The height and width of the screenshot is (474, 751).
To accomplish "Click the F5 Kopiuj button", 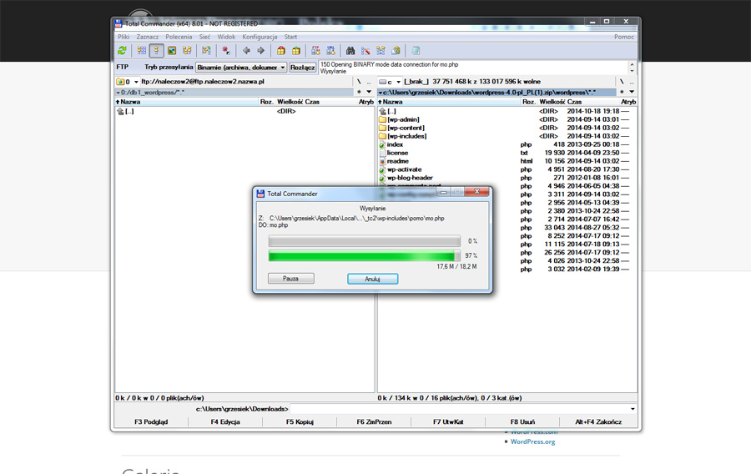I will coord(300,421).
